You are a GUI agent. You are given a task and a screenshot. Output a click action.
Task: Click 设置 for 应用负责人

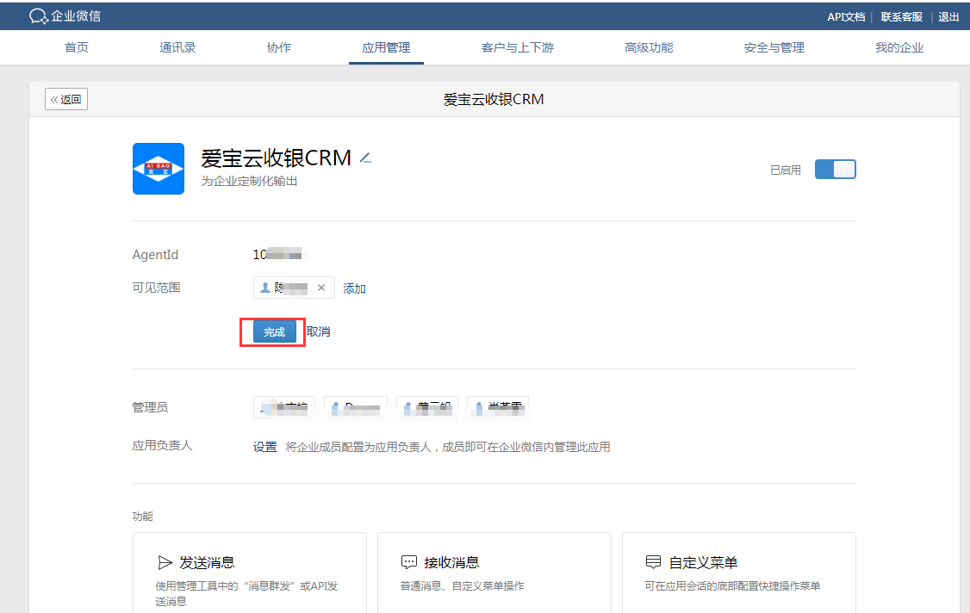click(264, 447)
